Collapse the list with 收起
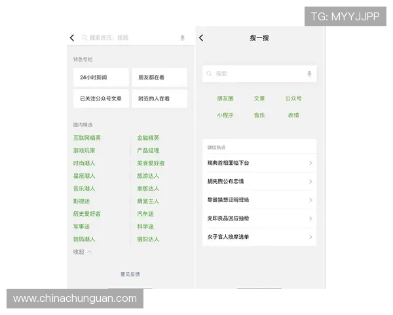Viewport: 393px width, 315px height. click(x=82, y=252)
